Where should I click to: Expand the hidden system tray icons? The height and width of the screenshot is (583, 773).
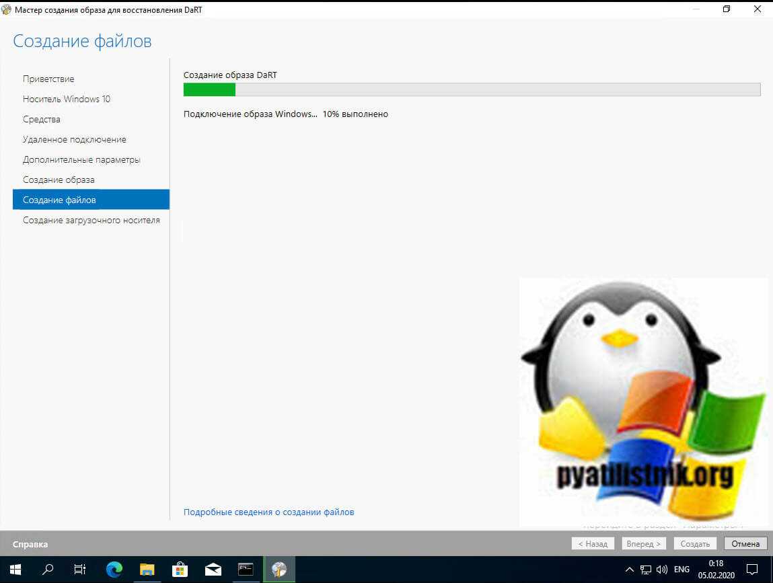coord(630,569)
